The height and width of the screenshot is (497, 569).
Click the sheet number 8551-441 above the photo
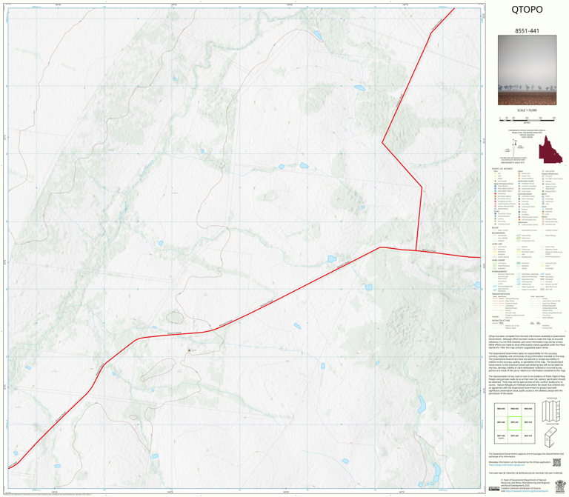pyautogui.click(x=527, y=31)
